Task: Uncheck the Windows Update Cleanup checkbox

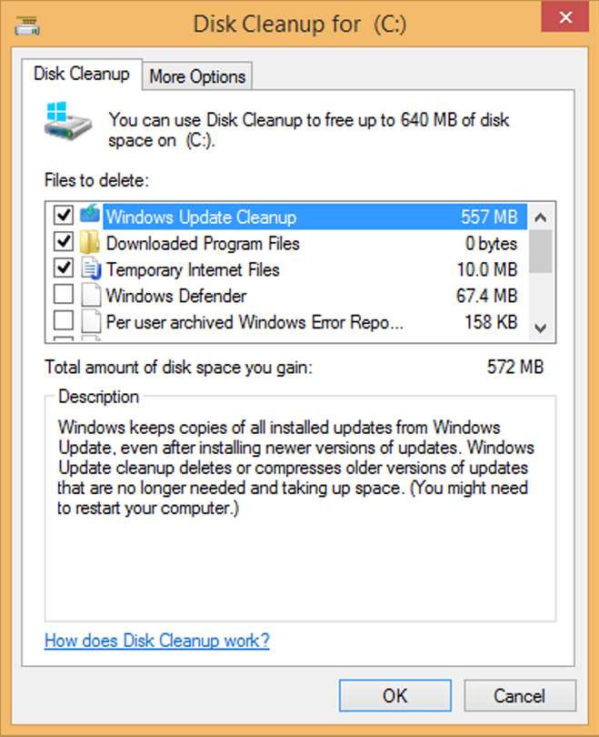Action: 64,216
